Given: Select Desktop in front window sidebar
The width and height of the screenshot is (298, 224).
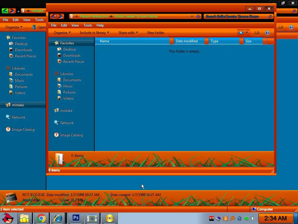Looking at the screenshot, I should 69,49.
